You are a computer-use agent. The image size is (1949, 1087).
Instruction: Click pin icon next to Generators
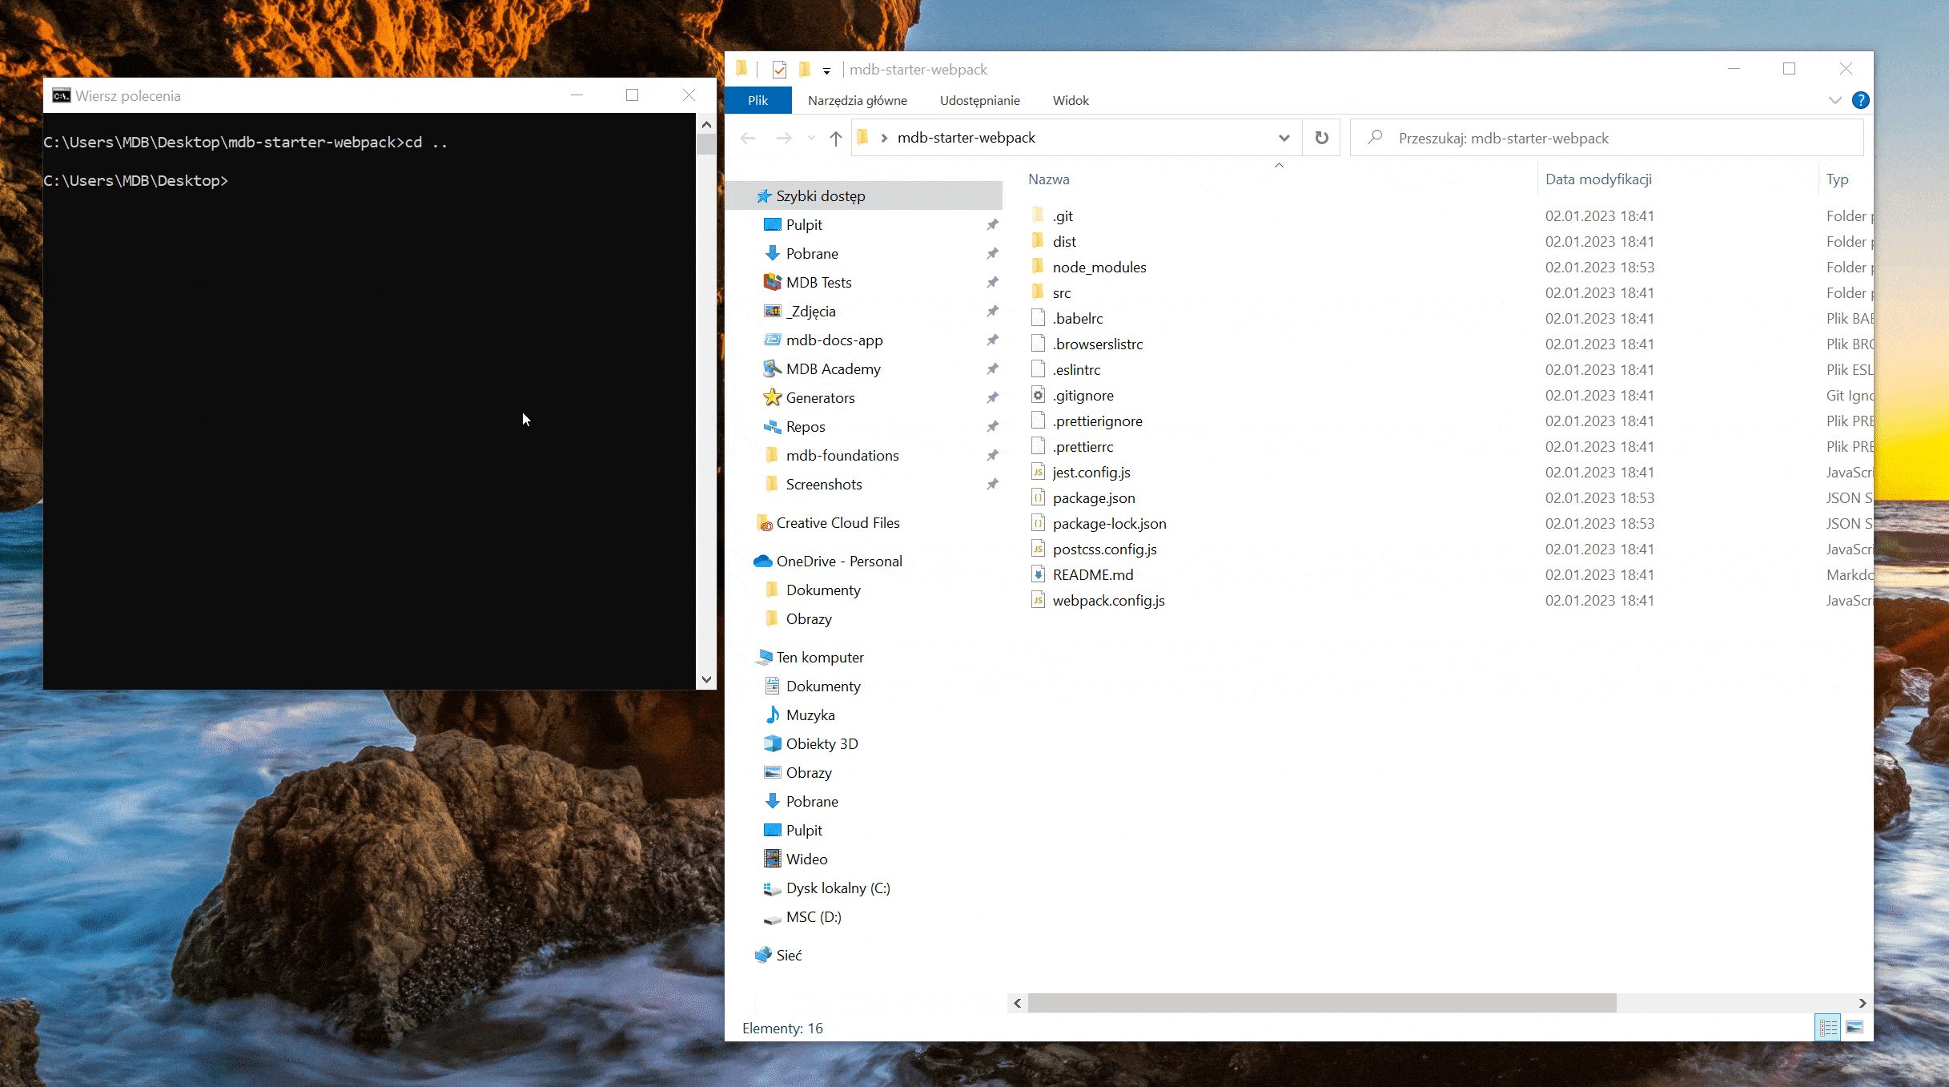992,397
